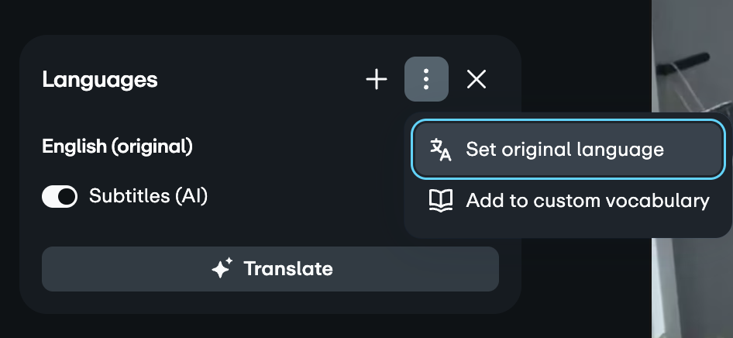This screenshot has height=338, width=733.
Task: Click the sparkle icon on Translate button
Action: [222, 269]
